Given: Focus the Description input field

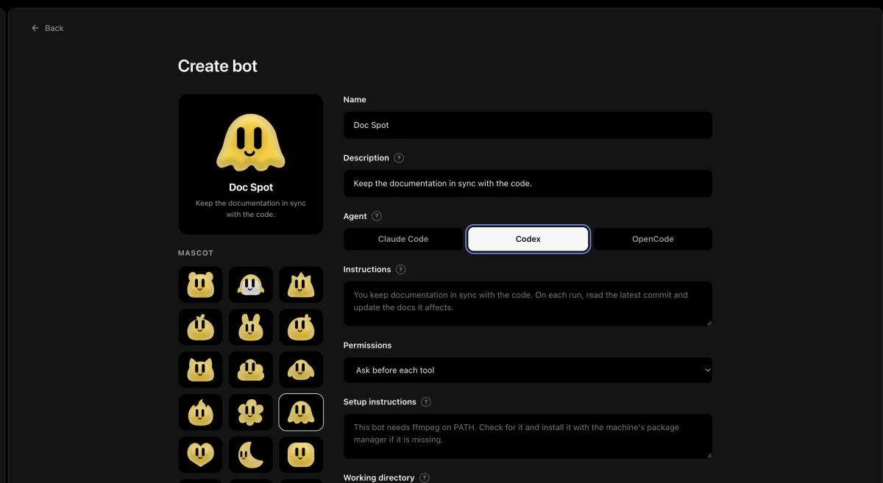Looking at the screenshot, I should pyautogui.click(x=528, y=184).
